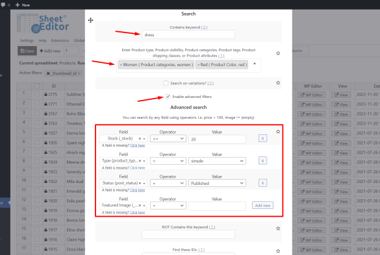Open help link next to Contains keyword
Image resolution: width=380 pixels, height=255 pixels.
point(205,27)
